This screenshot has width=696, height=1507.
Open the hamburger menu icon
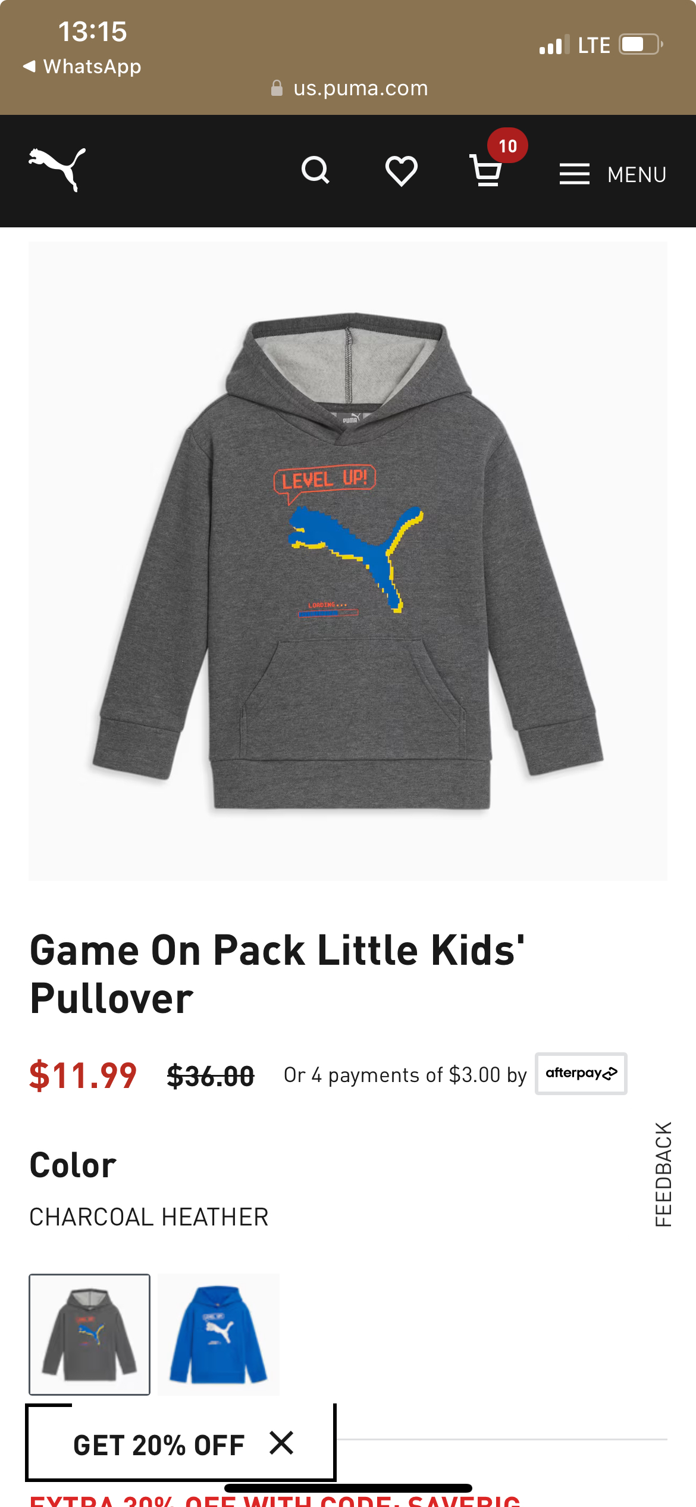pos(574,174)
